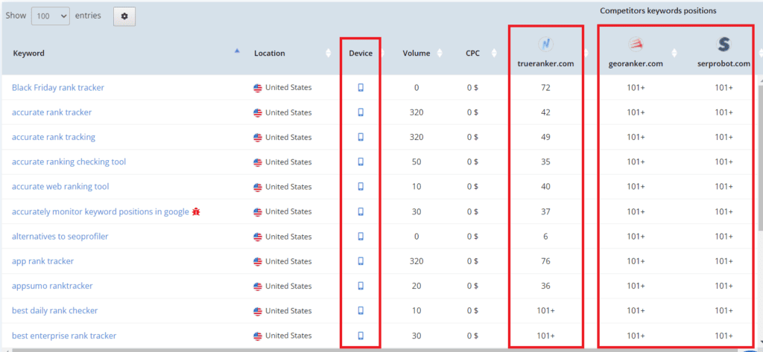Sort by Location column arrows

[x=329, y=54]
